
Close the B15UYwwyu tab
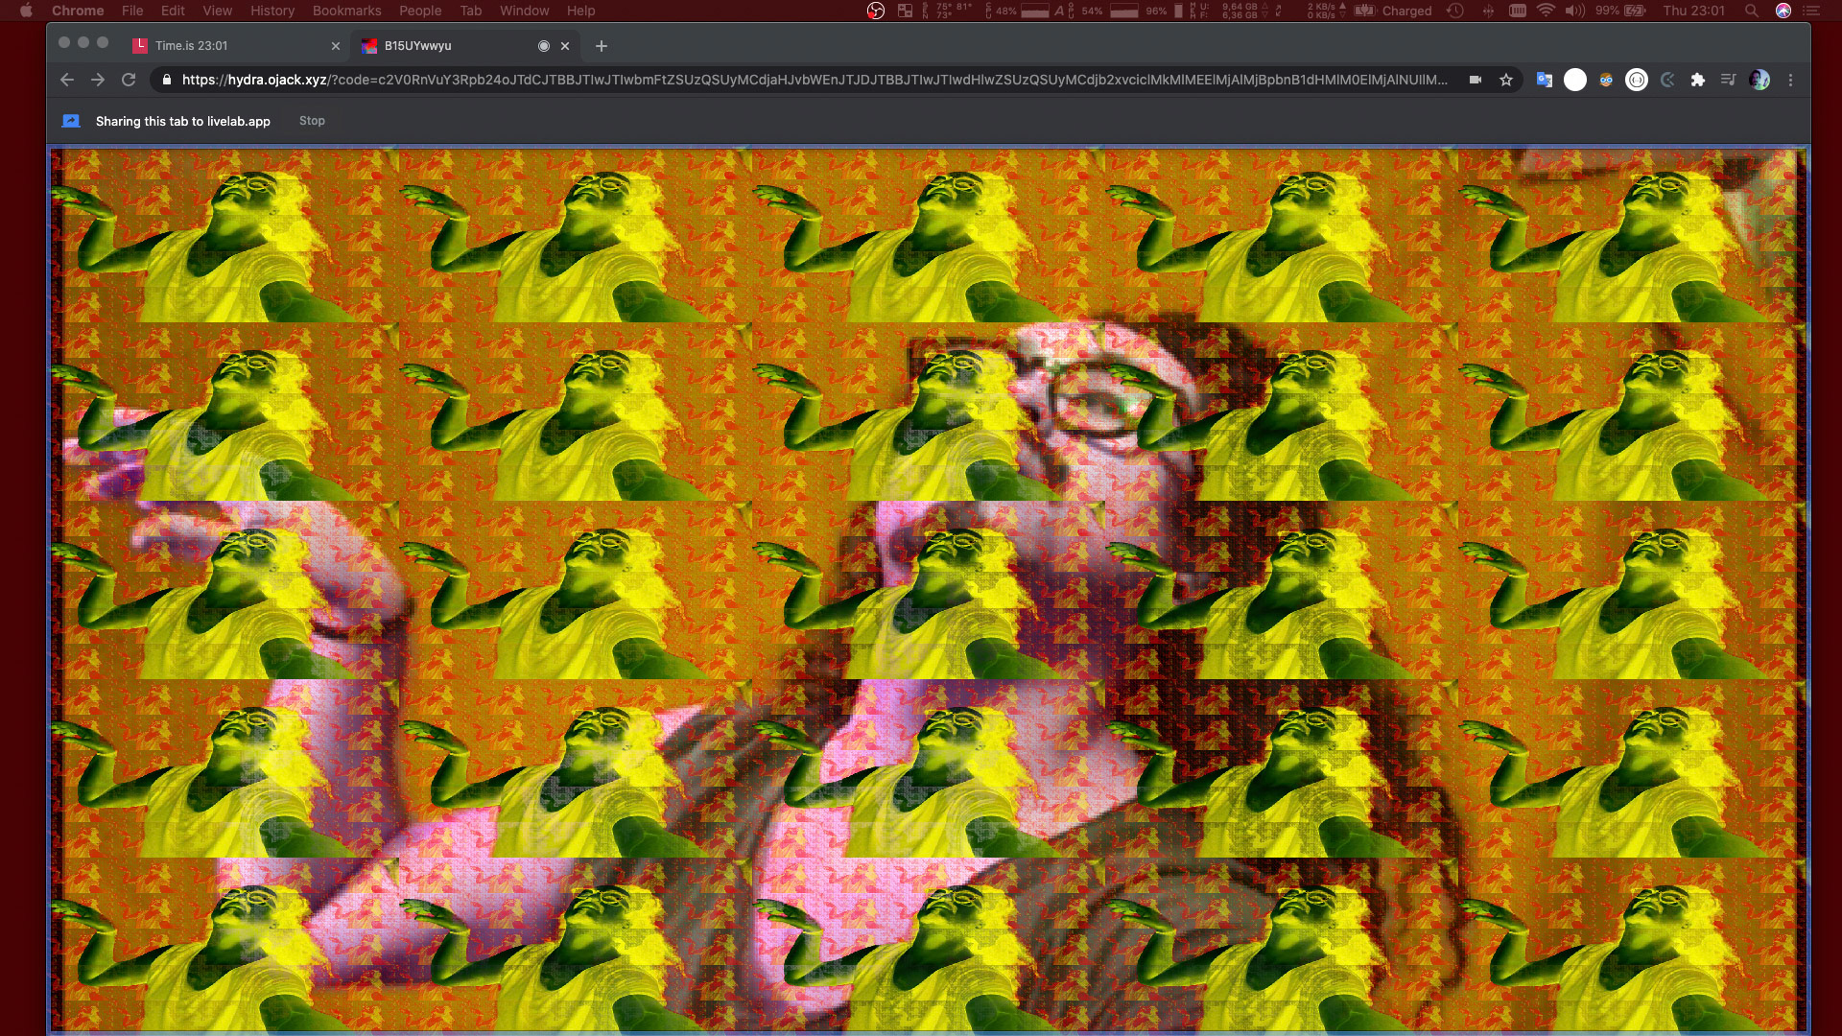click(x=565, y=45)
